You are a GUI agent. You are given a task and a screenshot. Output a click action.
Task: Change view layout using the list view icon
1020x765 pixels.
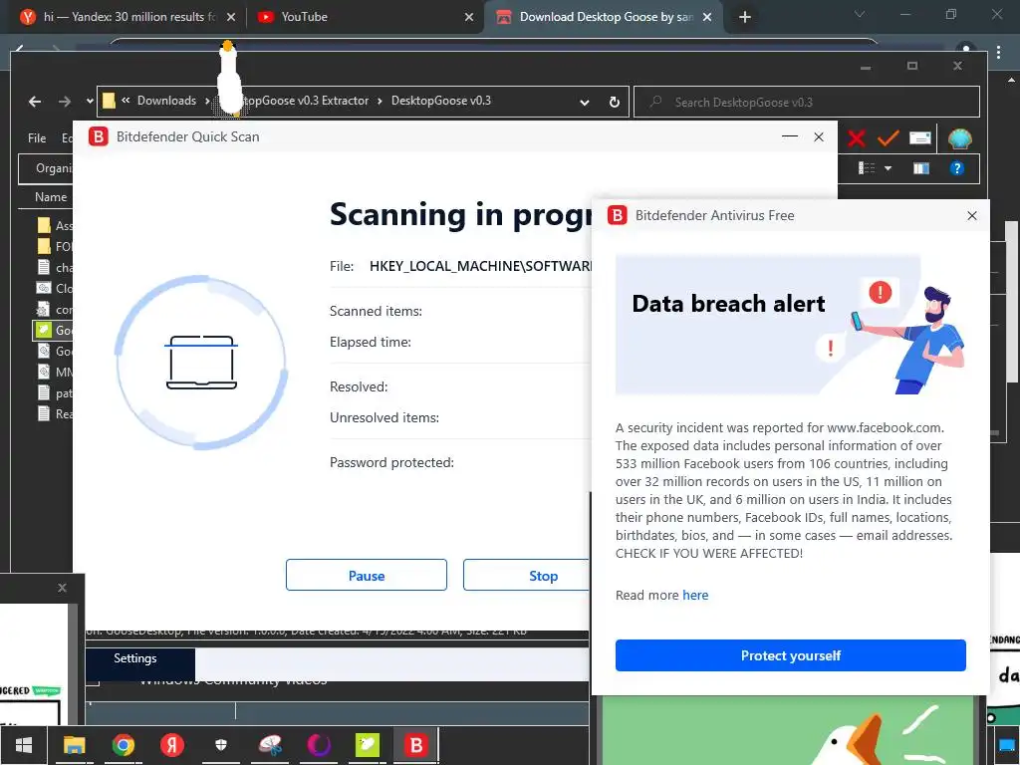tap(867, 168)
